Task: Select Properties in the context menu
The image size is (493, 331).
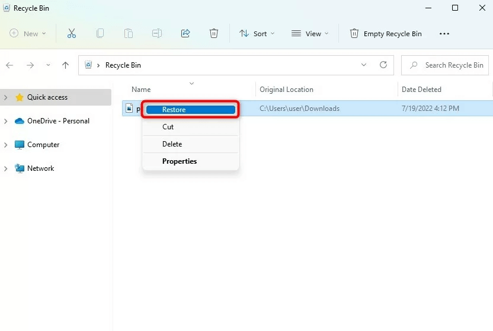Action: click(180, 161)
